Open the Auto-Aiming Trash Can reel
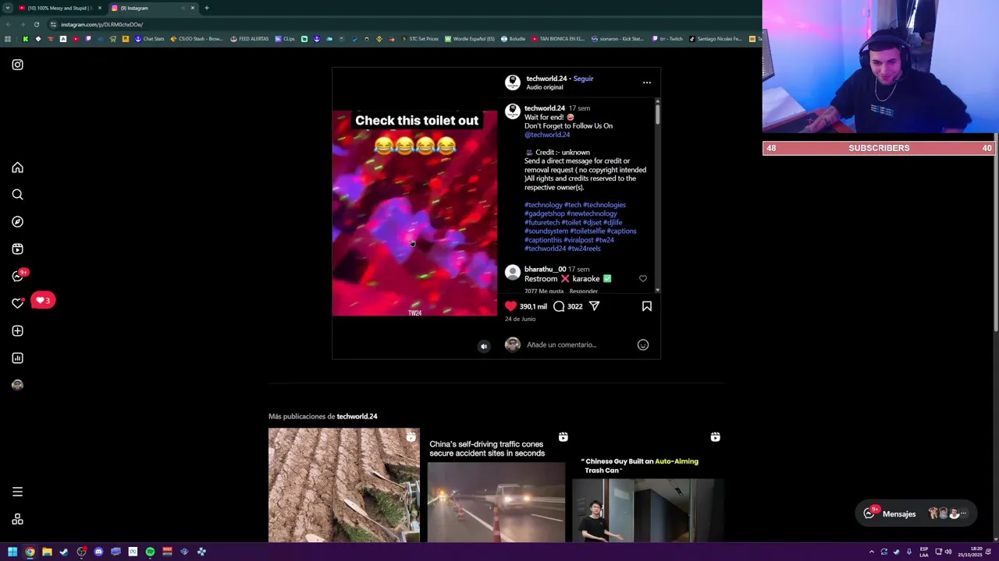This screenshot has width=999, height=561. [649, 485]
